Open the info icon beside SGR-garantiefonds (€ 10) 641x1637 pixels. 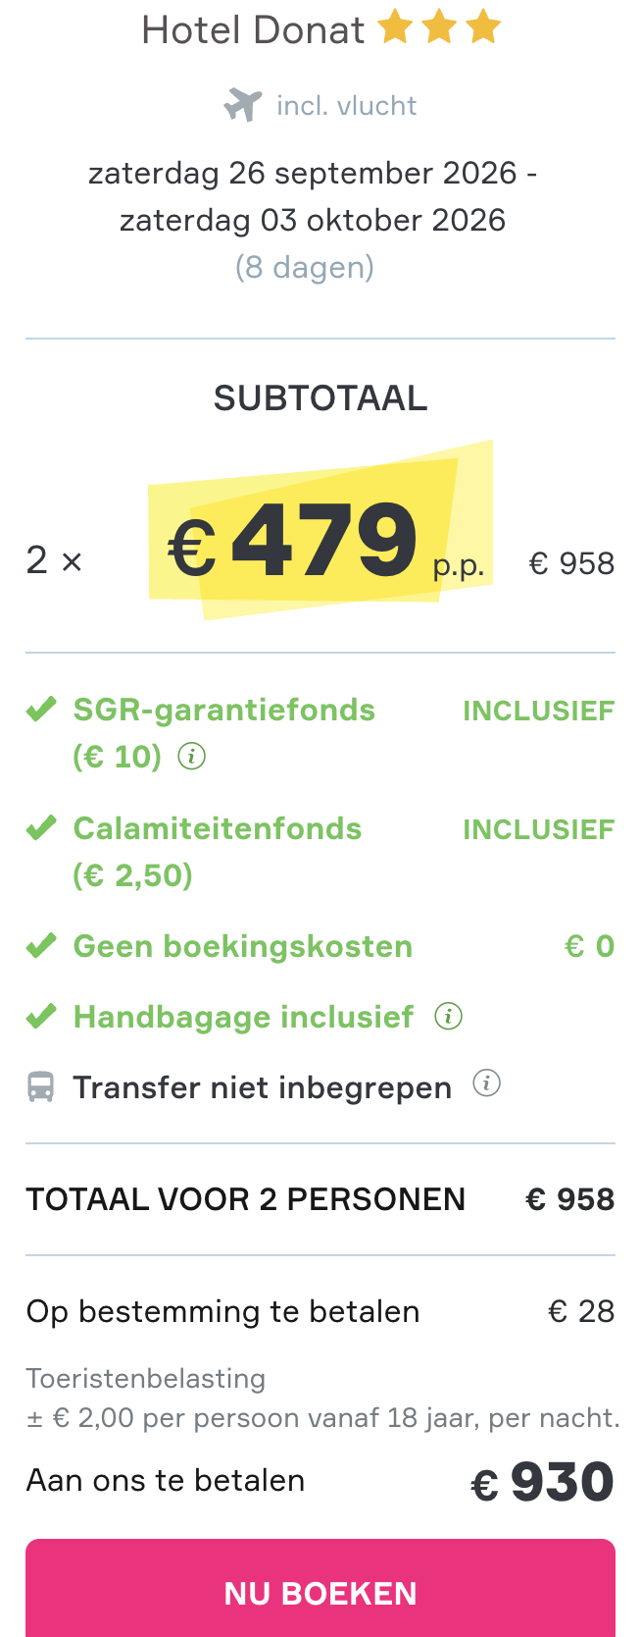coord(192,756)
